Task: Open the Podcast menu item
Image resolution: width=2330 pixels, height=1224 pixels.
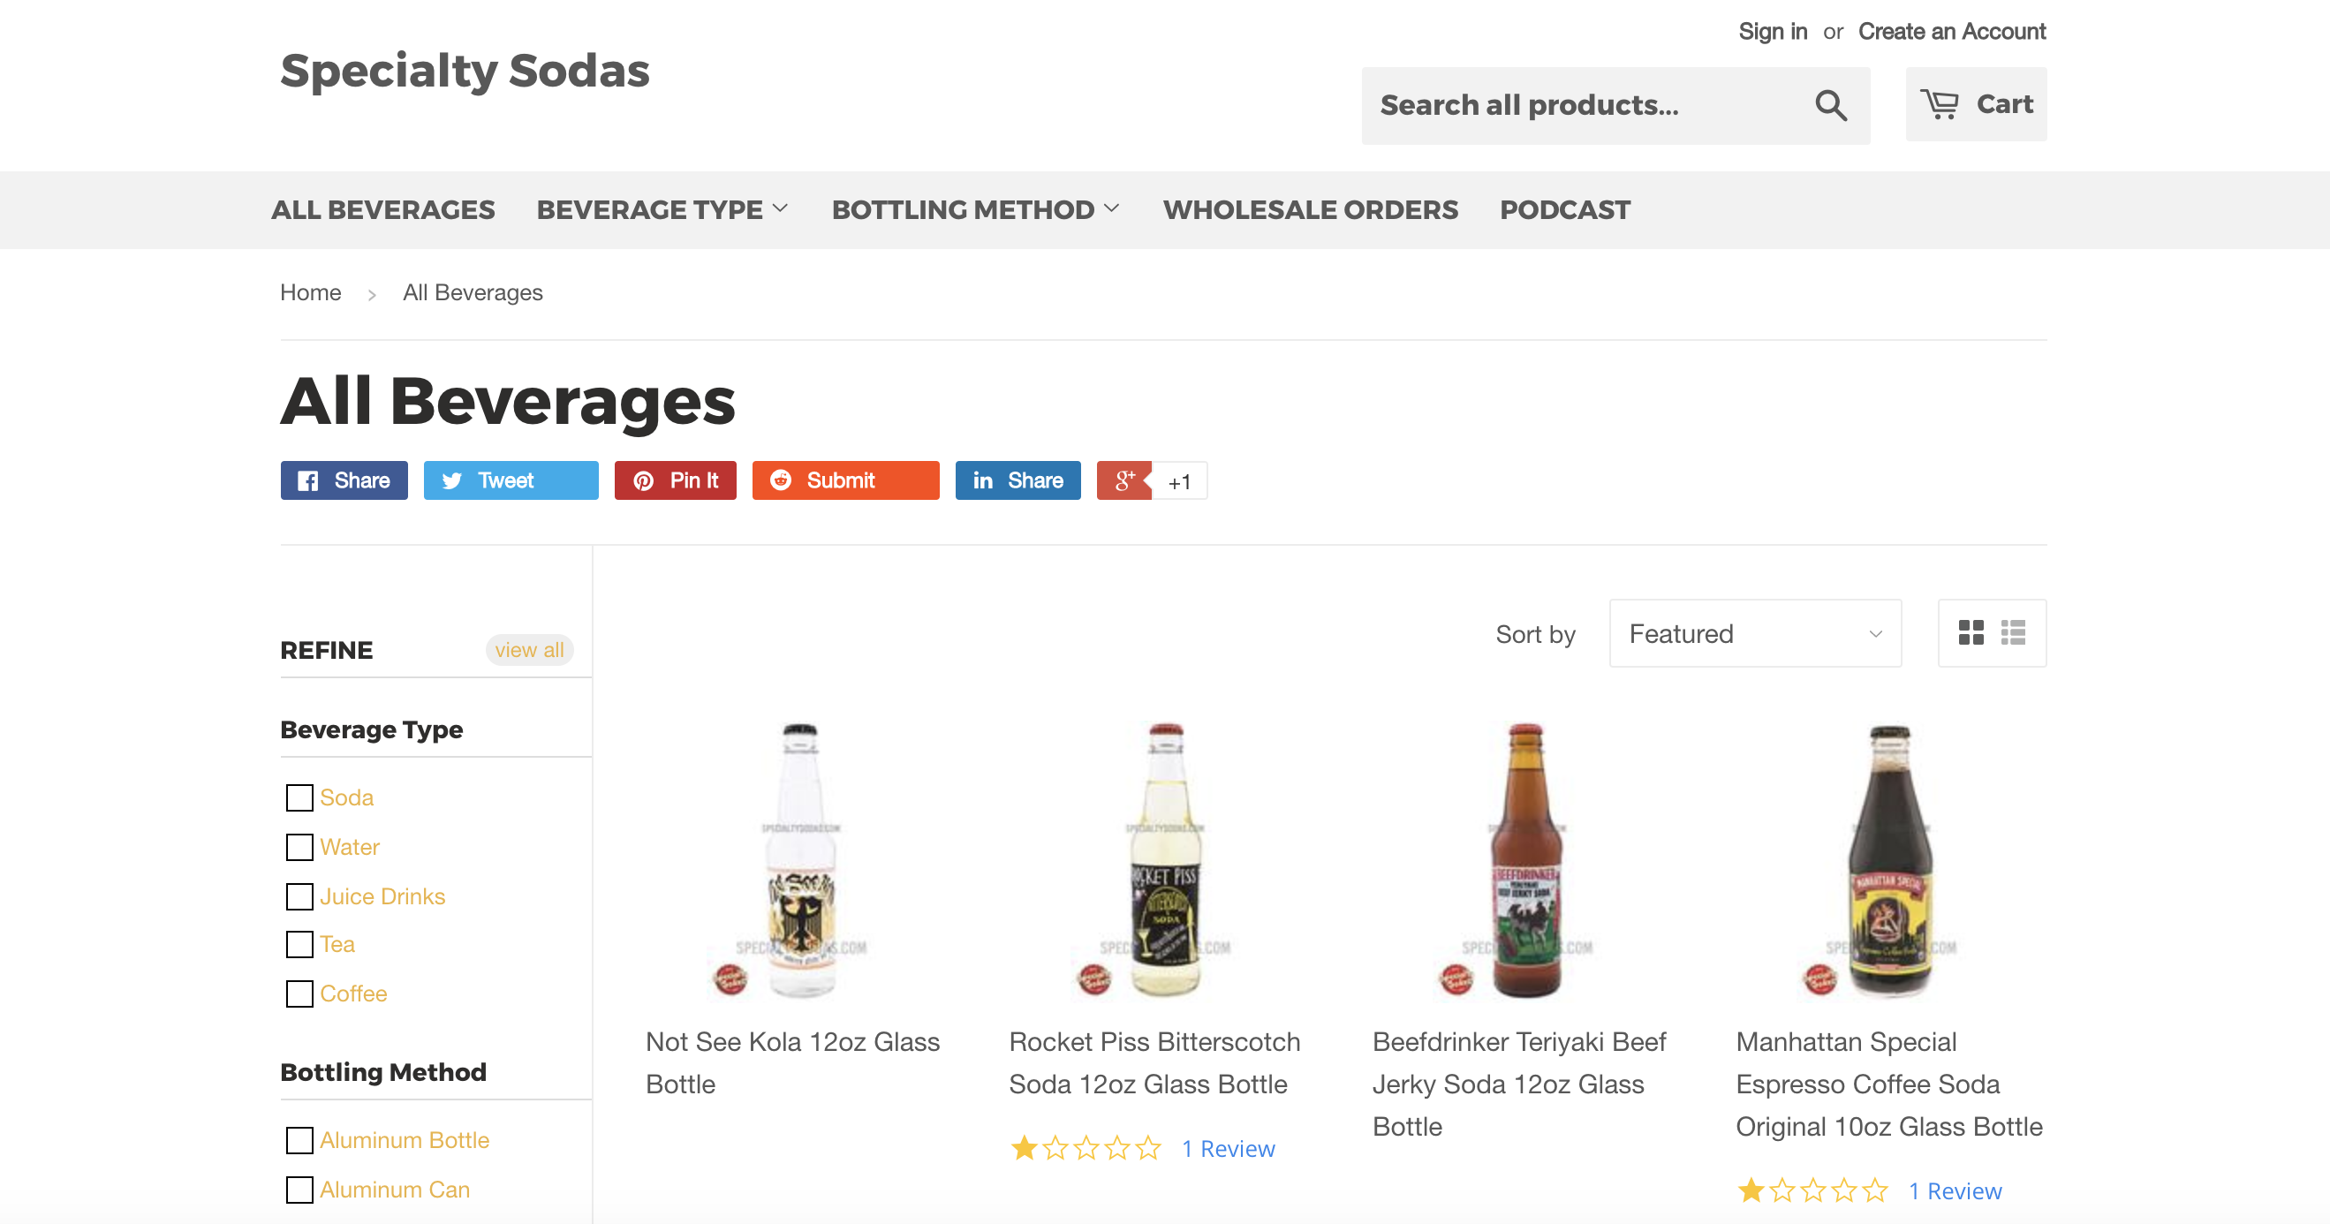Action: tap(1565, 210)
